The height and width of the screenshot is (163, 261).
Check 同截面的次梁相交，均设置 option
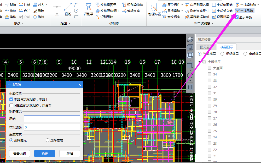11,105
